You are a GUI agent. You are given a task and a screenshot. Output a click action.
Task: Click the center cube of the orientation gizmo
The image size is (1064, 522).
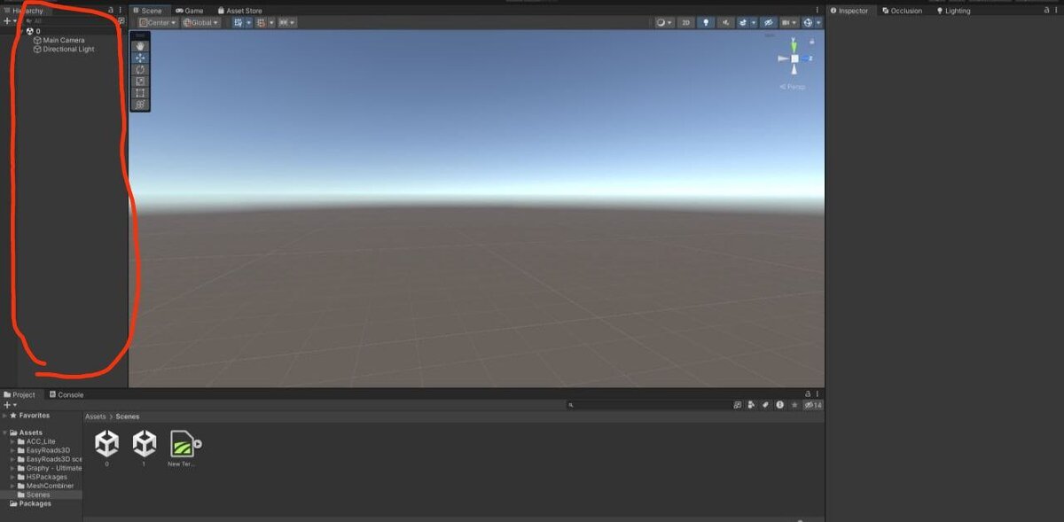pos(794,58)
